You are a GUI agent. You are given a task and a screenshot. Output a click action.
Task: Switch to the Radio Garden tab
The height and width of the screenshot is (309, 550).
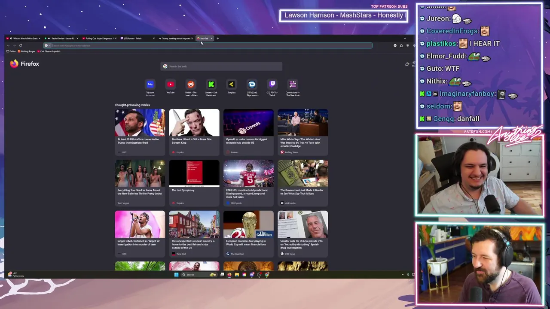pyautogui.click(x=61, y=39)
